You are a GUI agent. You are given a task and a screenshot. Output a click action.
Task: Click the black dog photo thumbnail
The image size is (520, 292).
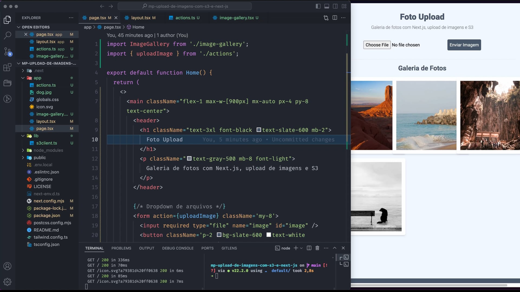[x=376, y=197]
